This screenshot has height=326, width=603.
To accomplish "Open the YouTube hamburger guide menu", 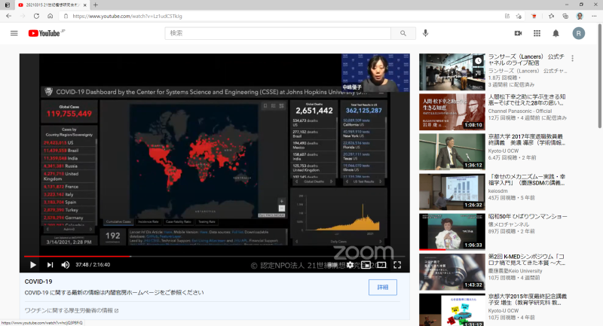I will point(14,33).
